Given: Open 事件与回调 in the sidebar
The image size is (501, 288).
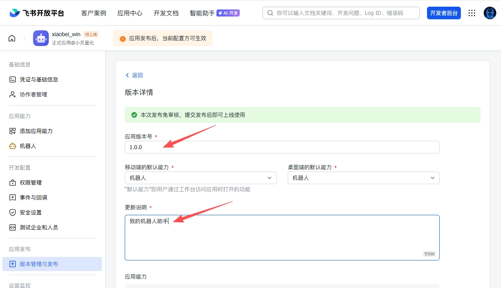Looking at the screenshot, I should click(33, 198).
